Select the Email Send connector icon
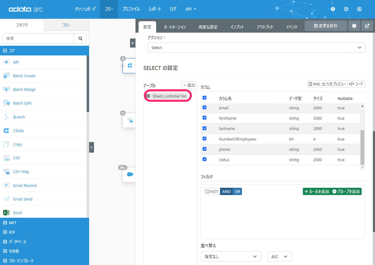 point(6,199)
